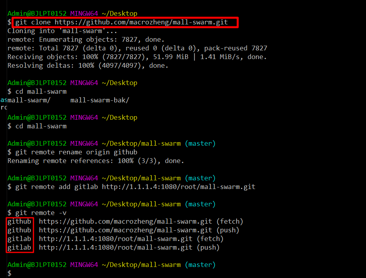The height and width of the screenshot is (278, 366).
Task: Select the mall-swarm-bak/ completion suggestion
Action: (100, 100)
